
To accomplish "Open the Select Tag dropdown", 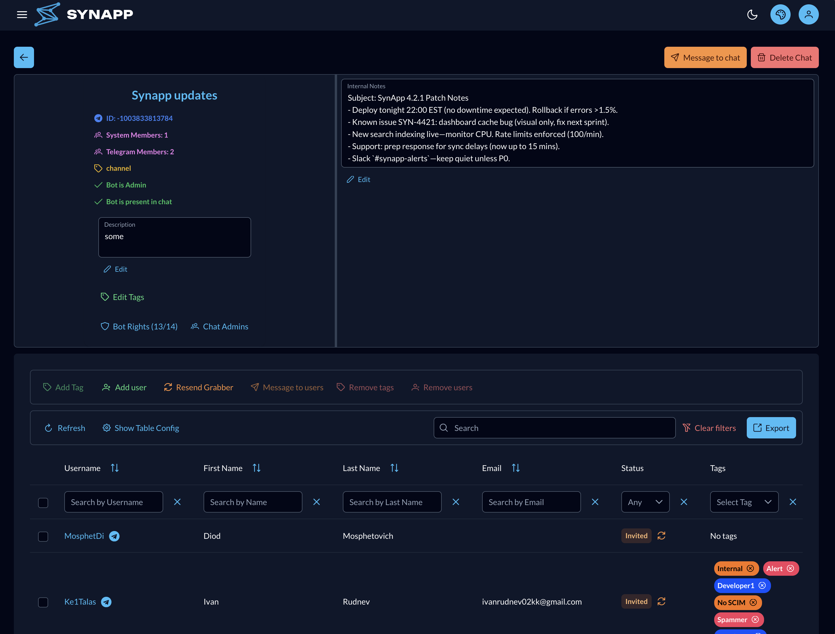I will pyautogui.click(x=744, y=502).
